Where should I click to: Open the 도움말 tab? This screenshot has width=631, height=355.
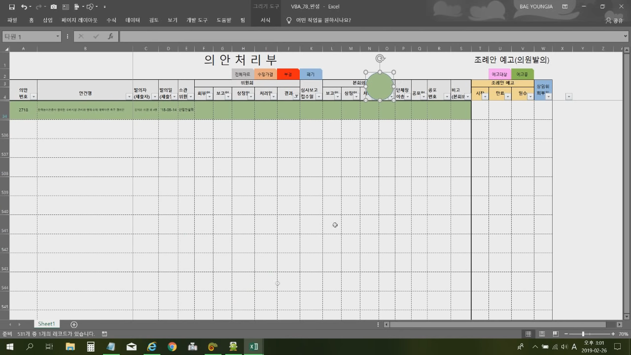(x=224, y=20)
